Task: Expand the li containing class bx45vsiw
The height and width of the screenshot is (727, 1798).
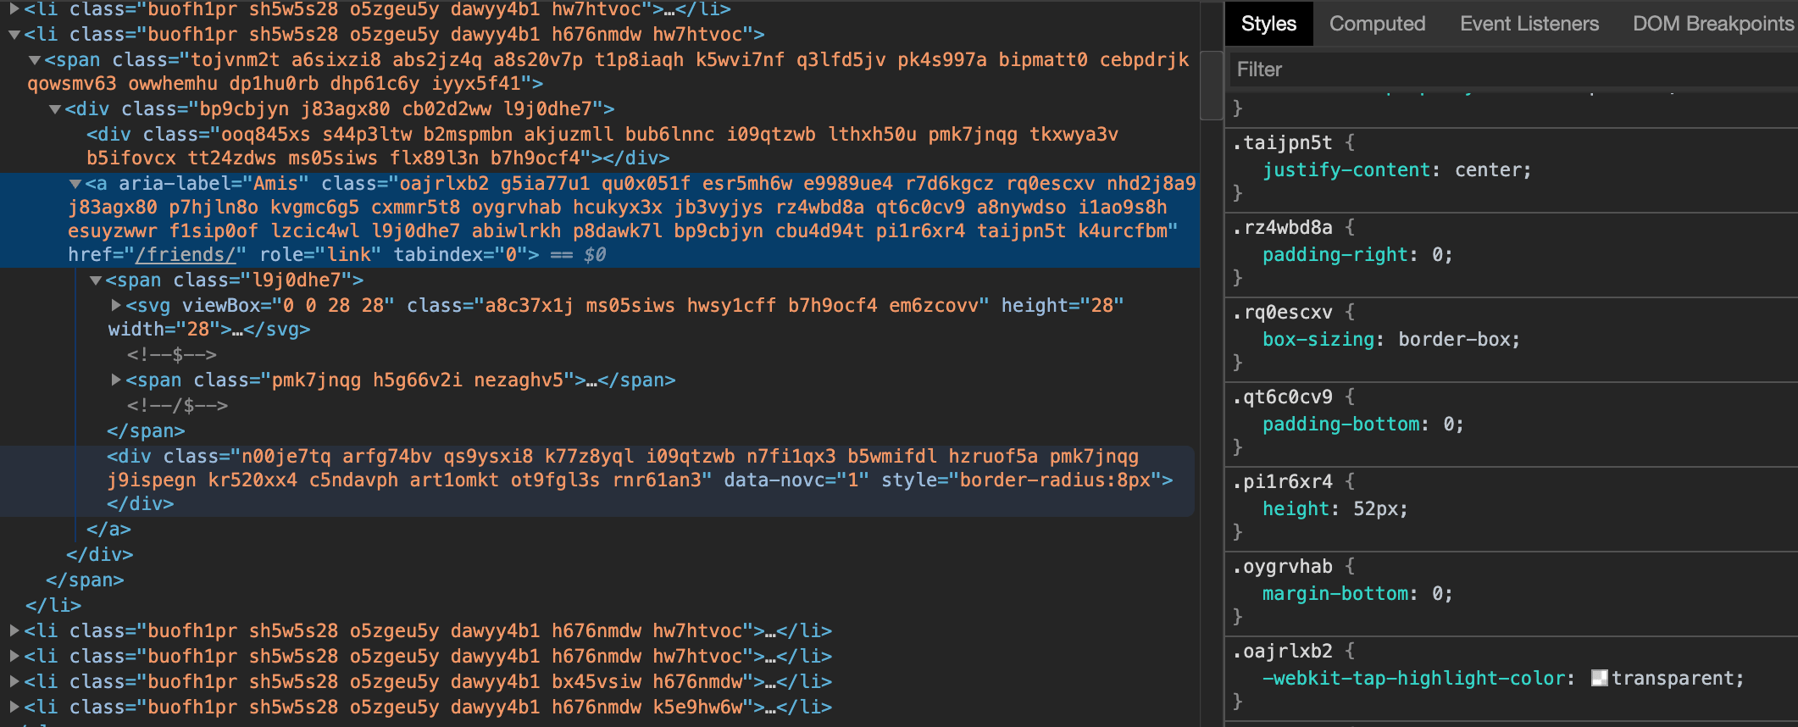Action: coord(14,682)
